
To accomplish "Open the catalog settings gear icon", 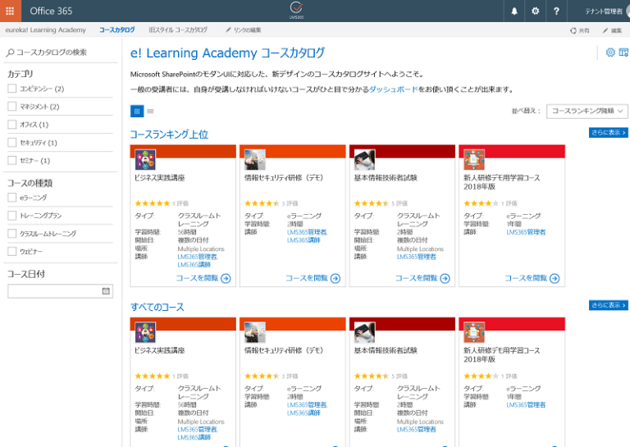I will point(610,52).
